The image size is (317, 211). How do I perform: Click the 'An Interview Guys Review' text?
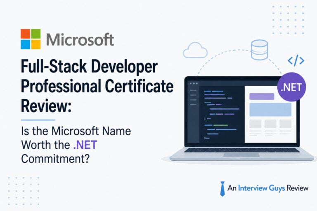point(268,188)
